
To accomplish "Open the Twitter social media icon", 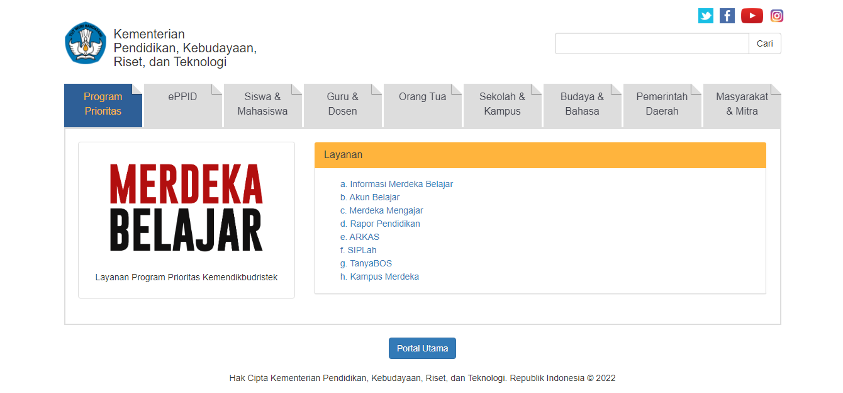I will [706, 16].
